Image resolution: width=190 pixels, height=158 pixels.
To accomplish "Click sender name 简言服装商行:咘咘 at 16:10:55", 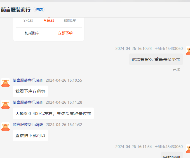I will (x=28, y=80).
